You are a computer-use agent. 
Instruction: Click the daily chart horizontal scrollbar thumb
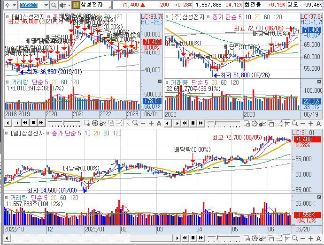pos(152,238)
